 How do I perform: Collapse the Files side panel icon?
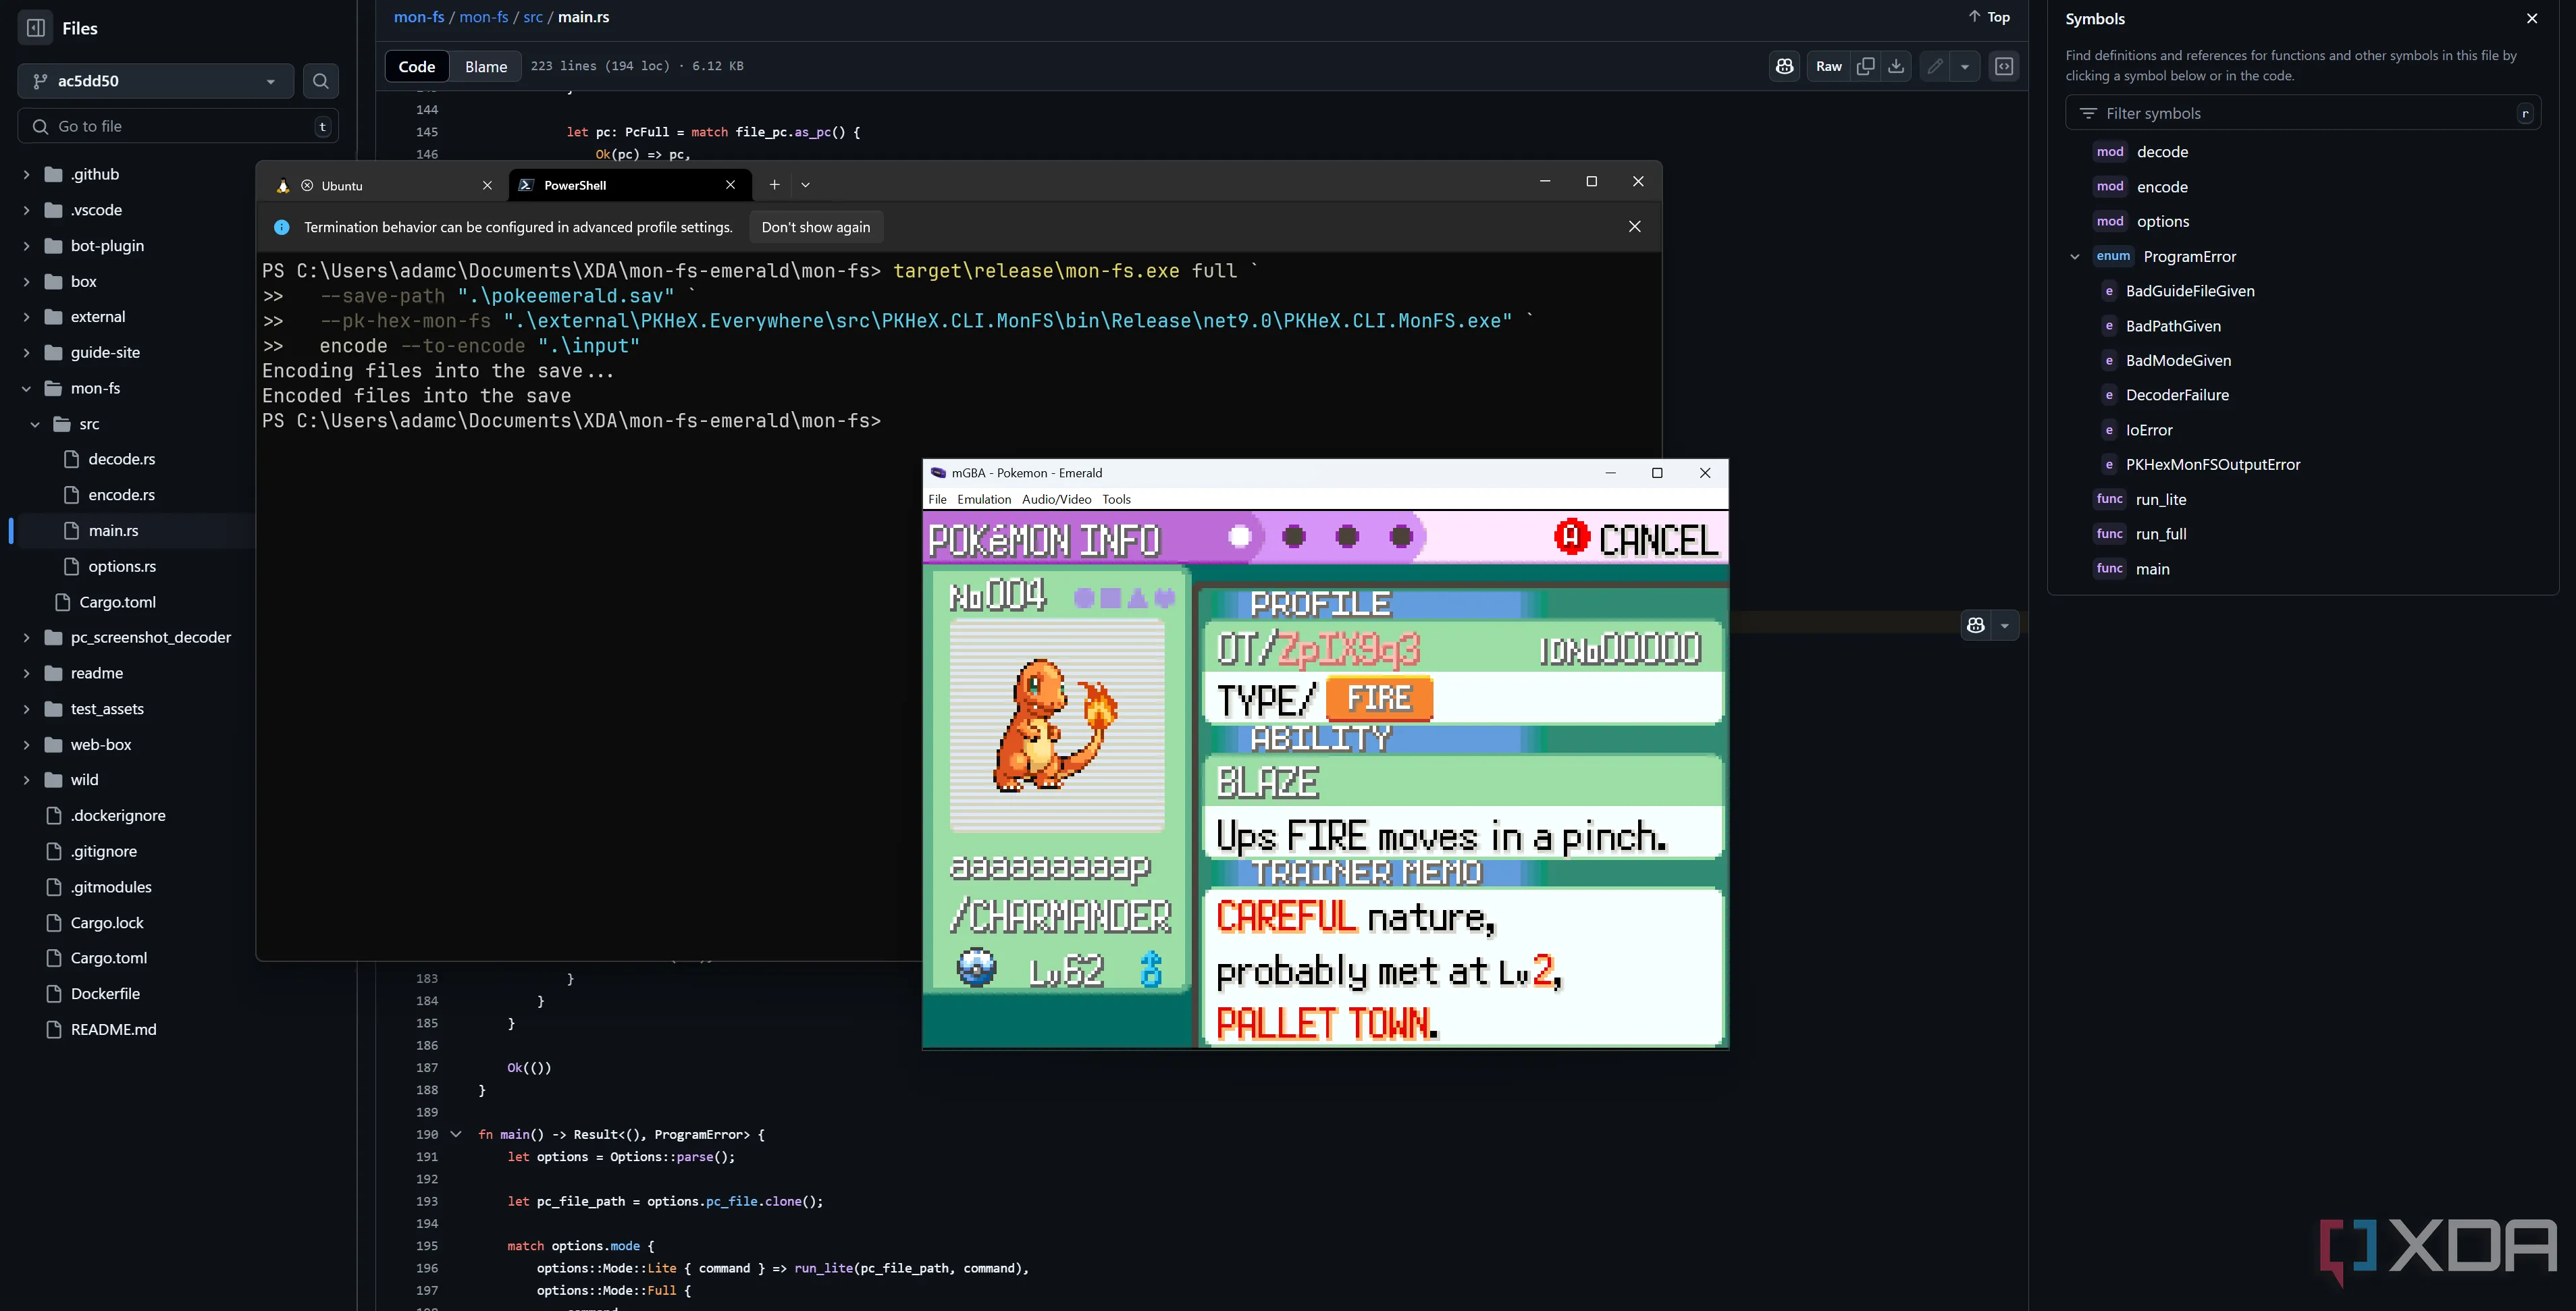36,28
